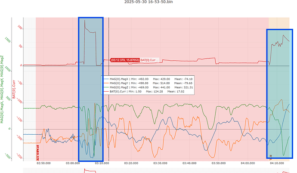Click the MagX Mean: -74.10 legend value
Screen dimensions: 297x173
click(x=183, y=79)
